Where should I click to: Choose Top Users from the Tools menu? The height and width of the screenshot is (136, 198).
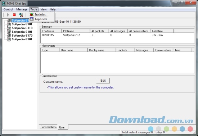(42, 19)
